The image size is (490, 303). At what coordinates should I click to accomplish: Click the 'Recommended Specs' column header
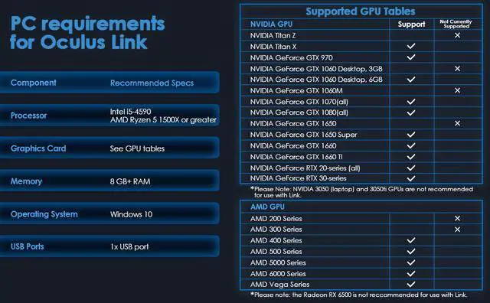152,83
